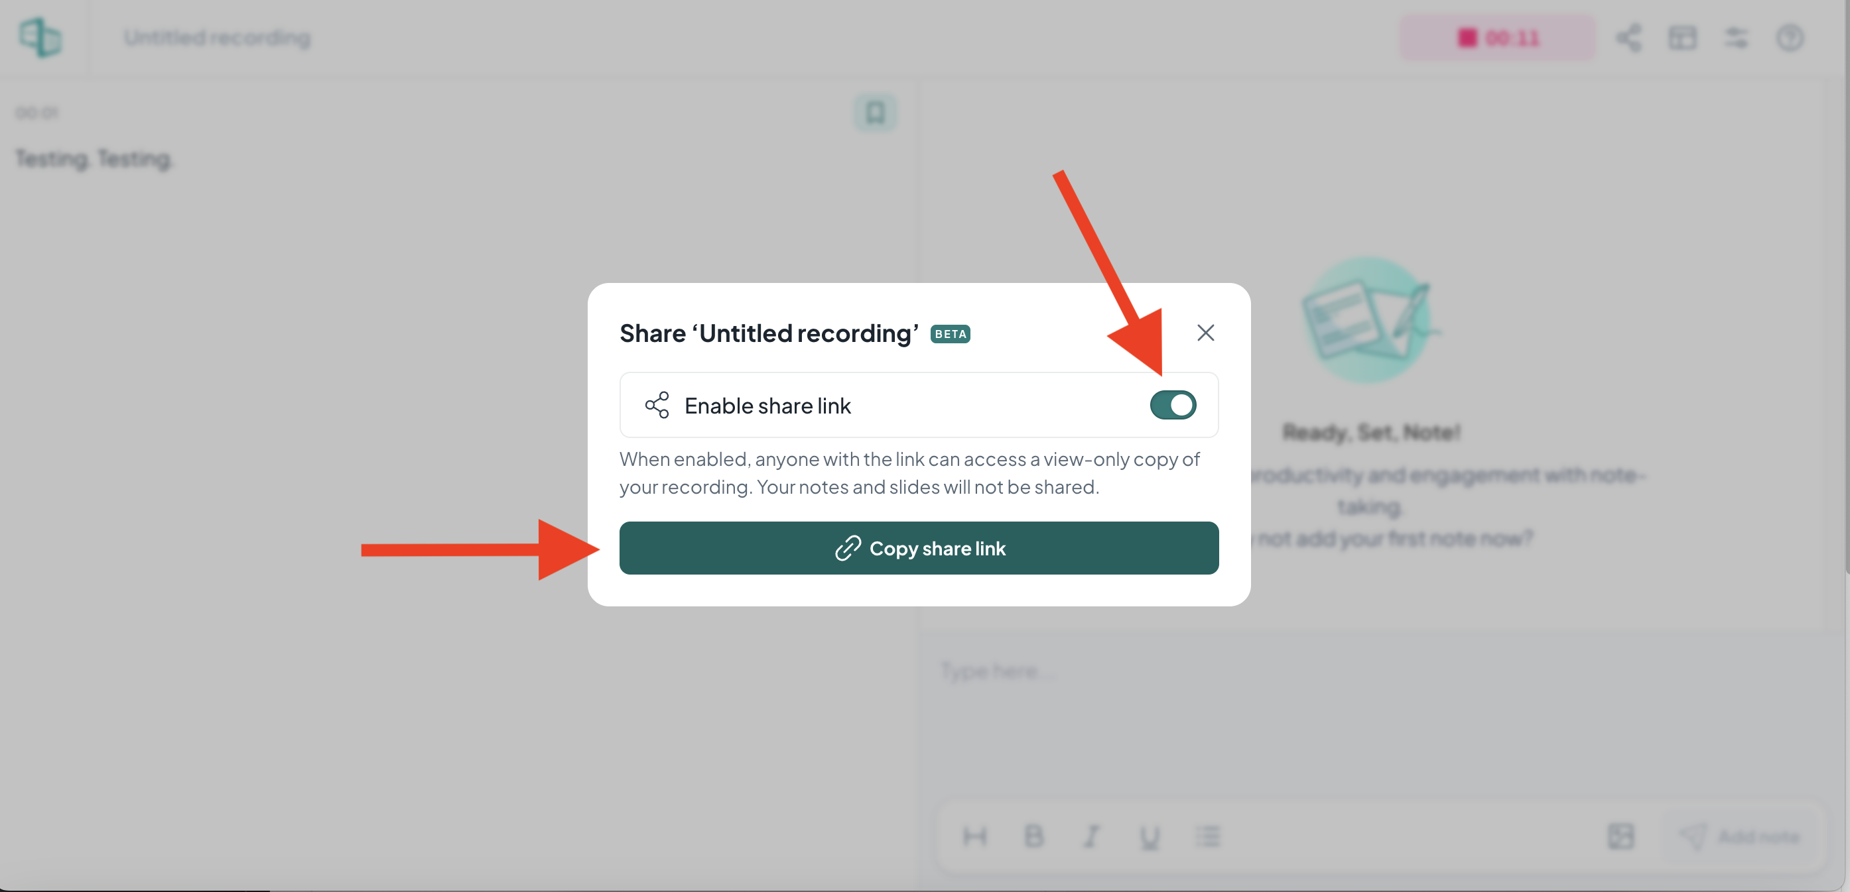Viewport: 1850px width, 892px height.
Task: Toggle underline formatting in note toolbar
Action: [x=1150, y=837]
